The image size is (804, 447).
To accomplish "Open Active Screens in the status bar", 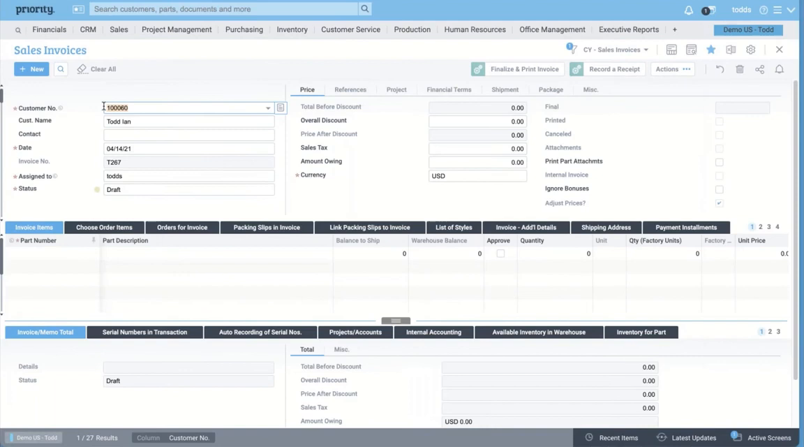I will click(x=761, y=438).
